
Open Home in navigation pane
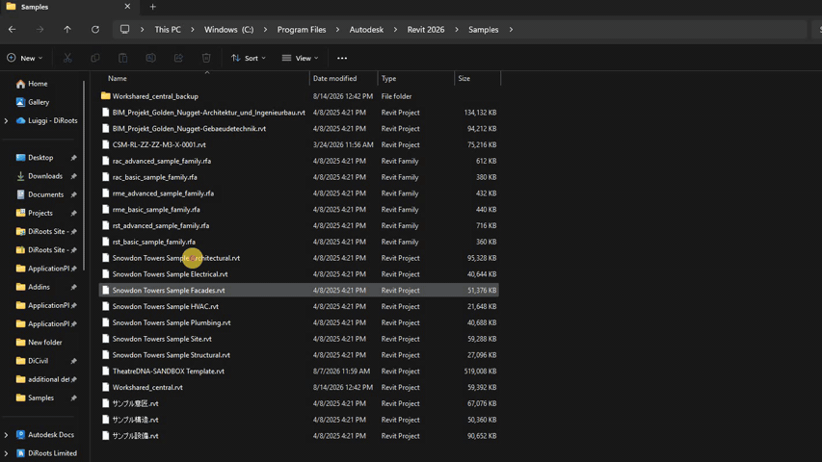(32, 84)
